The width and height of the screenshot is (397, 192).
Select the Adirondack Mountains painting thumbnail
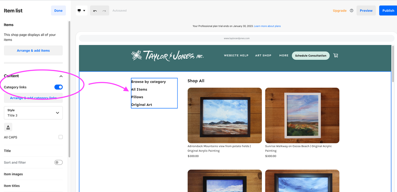[x=225, y=115]
